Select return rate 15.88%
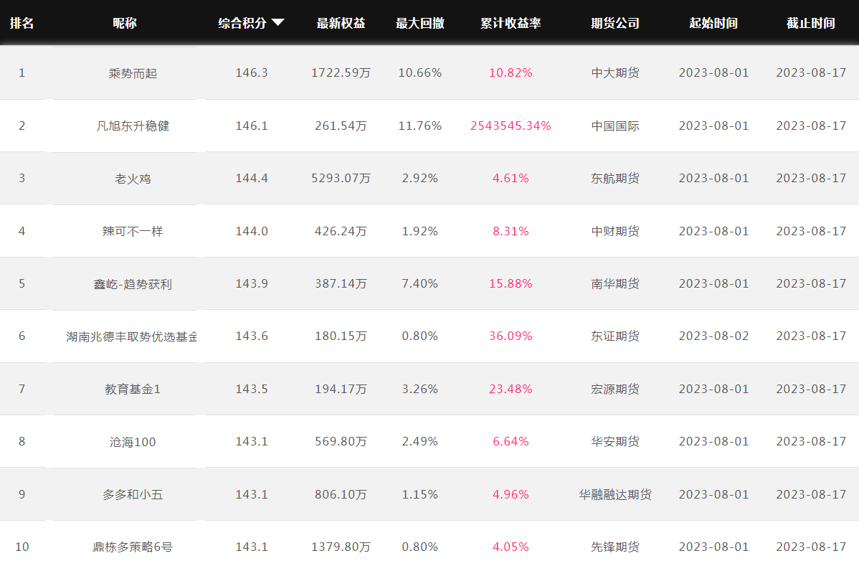The image size is (859, 571). point(511,283)
